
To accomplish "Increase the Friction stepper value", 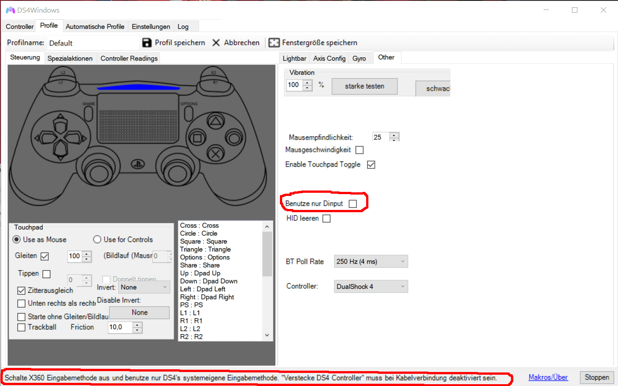I will coord(138,325).
